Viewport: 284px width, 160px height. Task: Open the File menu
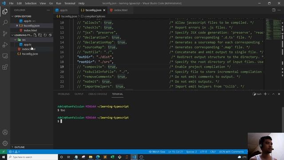(11, 3)
